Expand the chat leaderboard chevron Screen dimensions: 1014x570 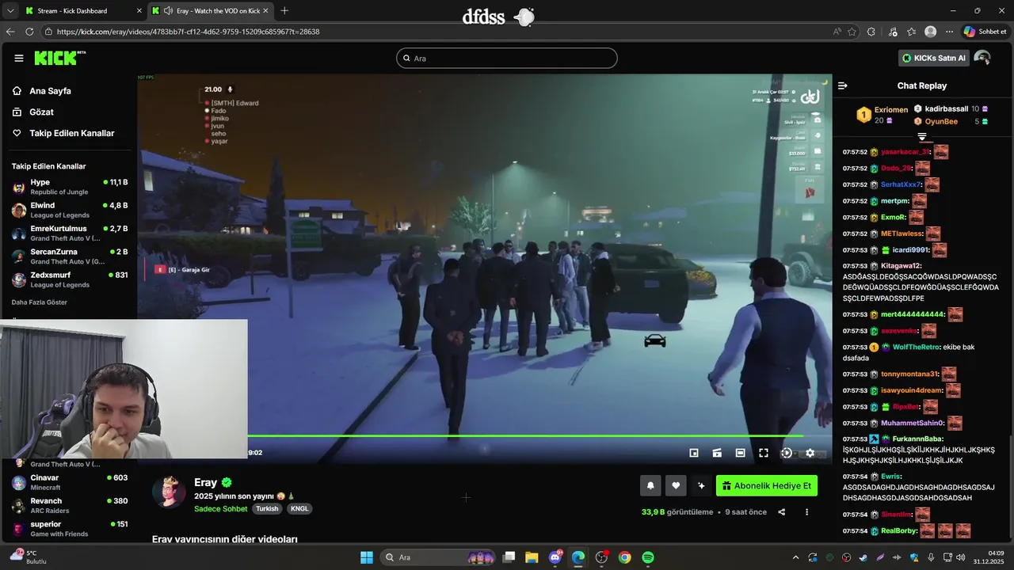921,136
